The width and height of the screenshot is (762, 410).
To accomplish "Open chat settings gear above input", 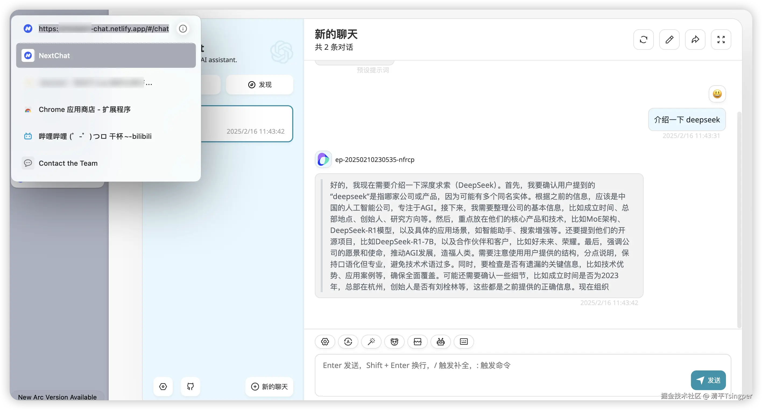I will (x=325, y=342).
